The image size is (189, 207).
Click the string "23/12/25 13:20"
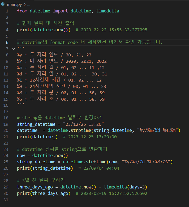83,124
